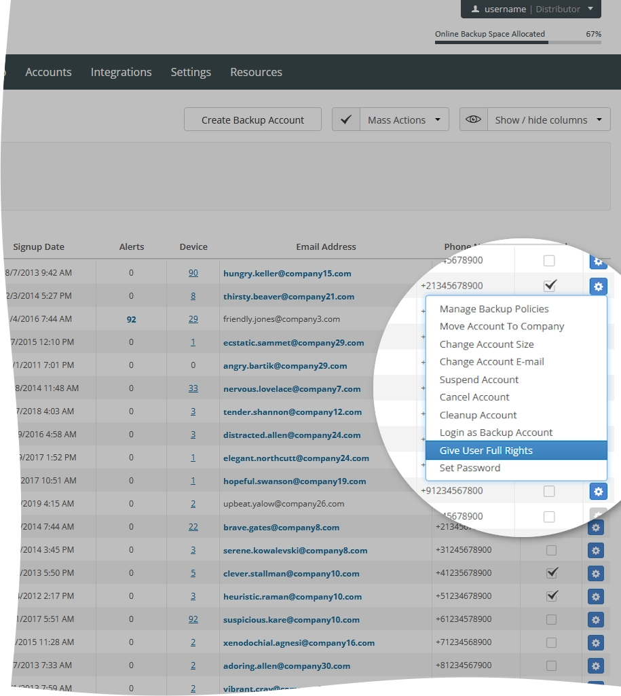Choose Suspend Account from menu

click(x=478, y=380)
